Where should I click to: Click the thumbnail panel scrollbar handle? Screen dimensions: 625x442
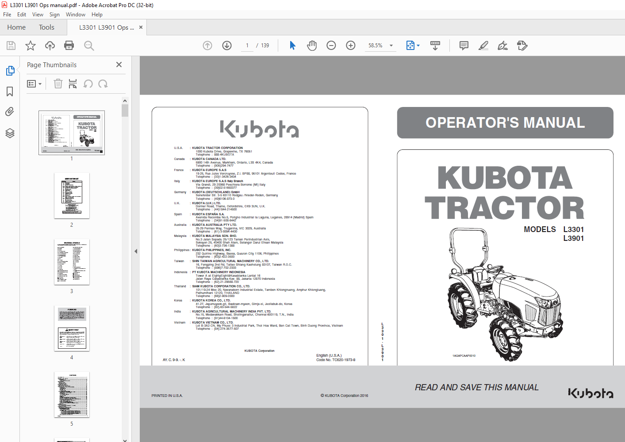[125, 110]
